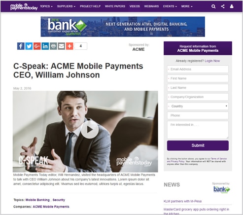Expand the Suppliers menu
Image resolution: width=243 pixels, height=215 pixels.
pyautogui.click(x=66, y=6)
